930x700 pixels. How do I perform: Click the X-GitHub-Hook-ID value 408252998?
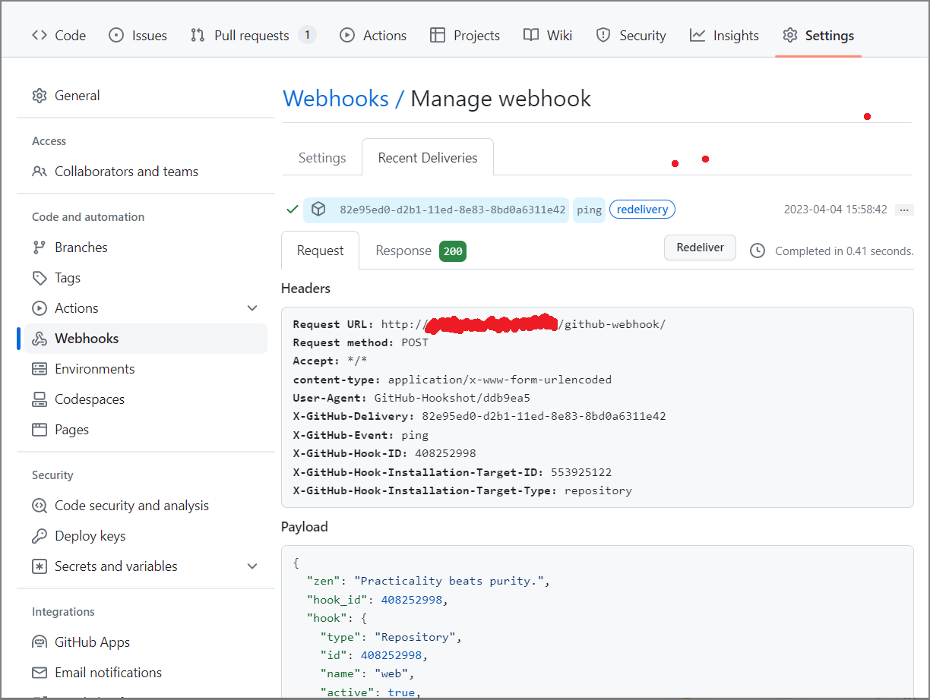point(445,453)
